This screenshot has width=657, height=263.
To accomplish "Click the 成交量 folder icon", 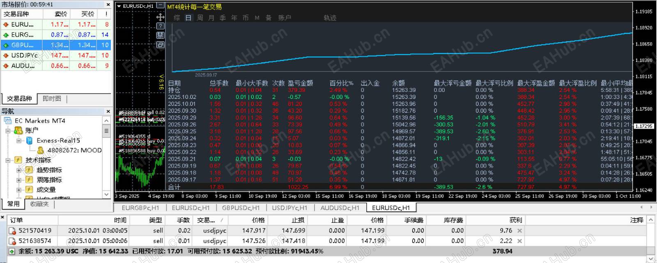I will click(x=29, y=190).
